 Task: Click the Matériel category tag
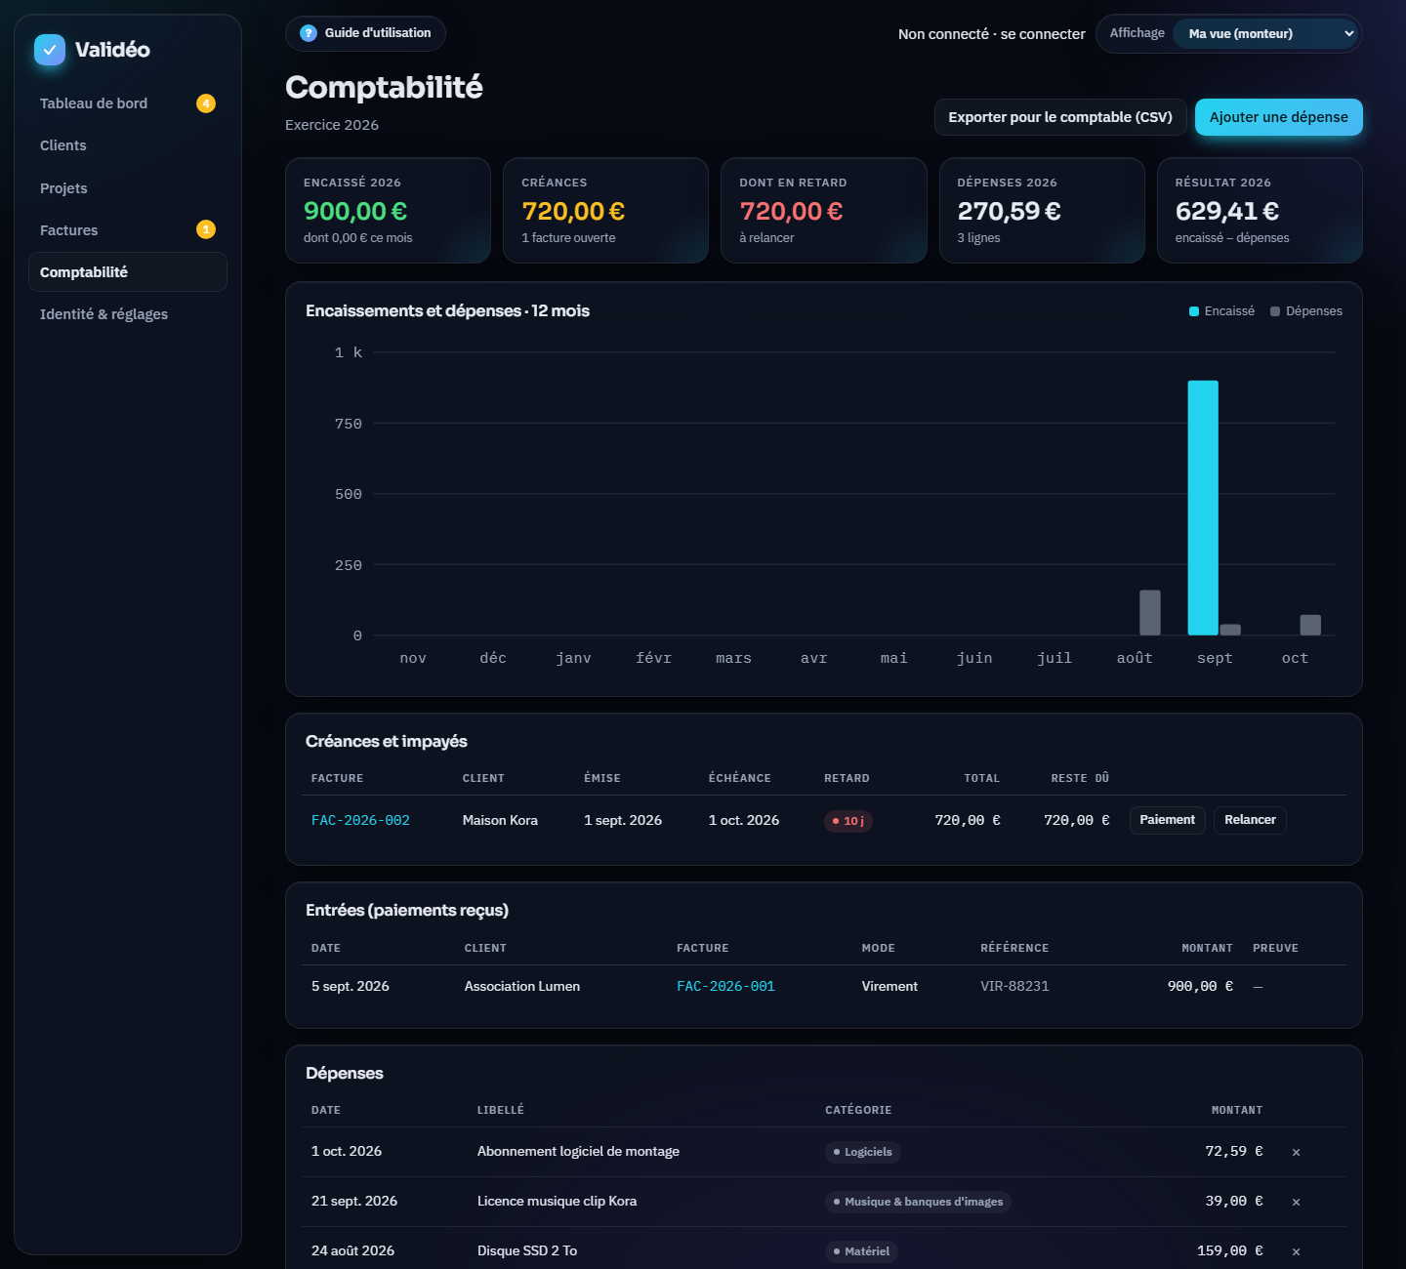[861, 1251]
